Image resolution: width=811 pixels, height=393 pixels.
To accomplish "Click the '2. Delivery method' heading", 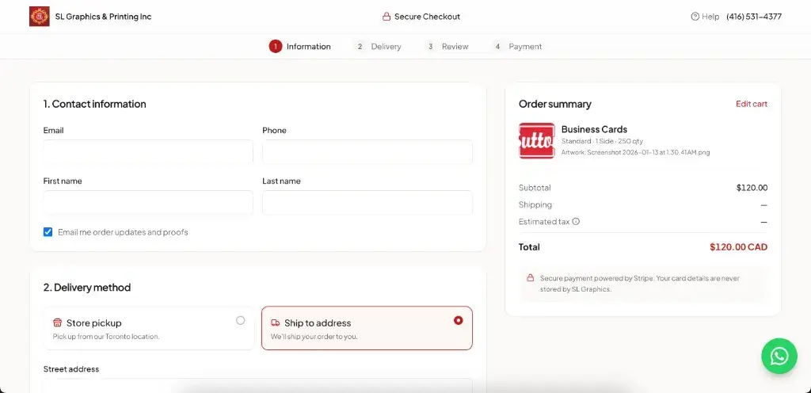I will pos(87,288).
